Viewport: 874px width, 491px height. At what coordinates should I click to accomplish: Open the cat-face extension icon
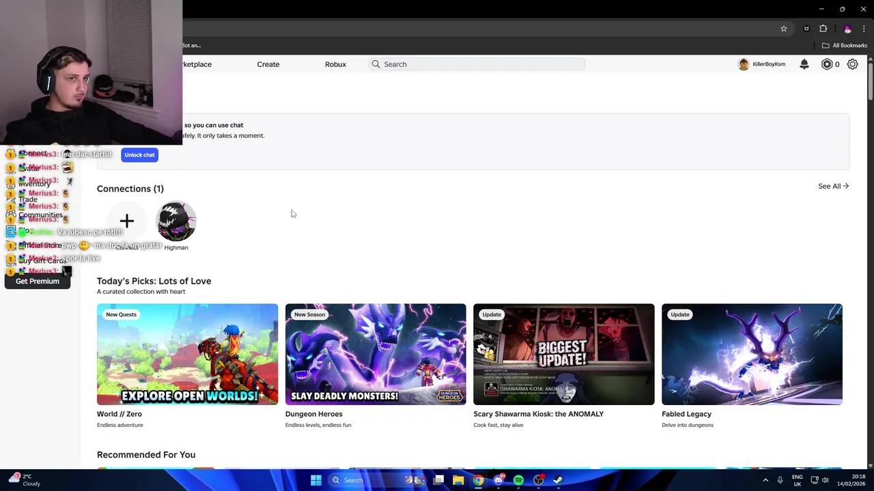[806, 29]
